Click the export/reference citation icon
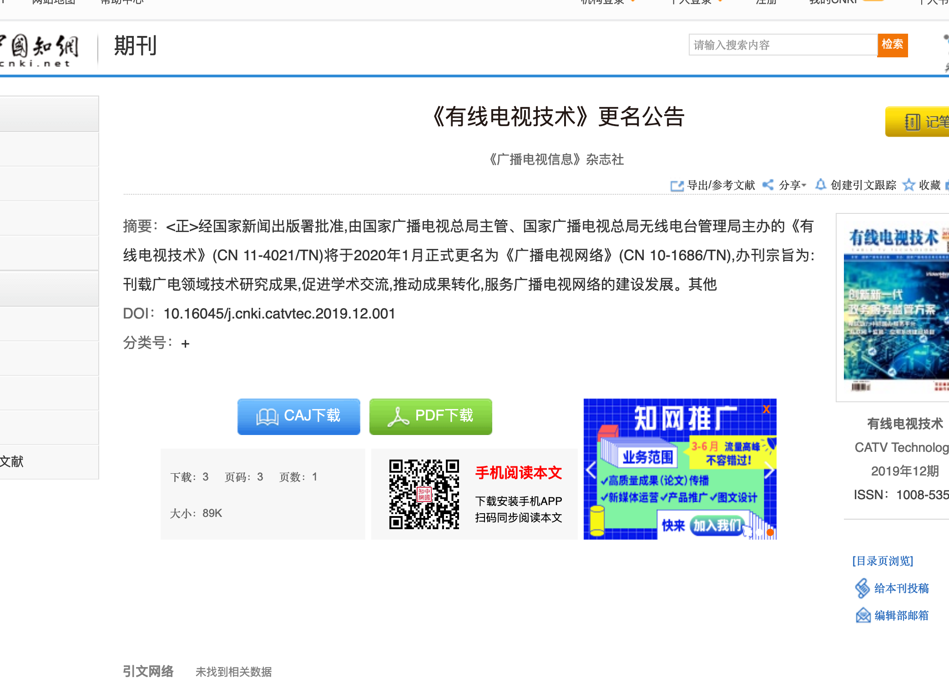The width and height of the screenshot is (949, 698). [x=676, y=186]
